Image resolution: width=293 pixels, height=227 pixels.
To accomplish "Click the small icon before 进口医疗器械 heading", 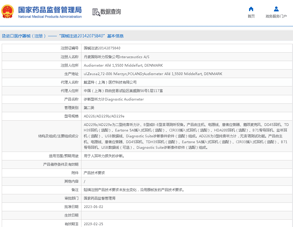I will pos(4,36).
